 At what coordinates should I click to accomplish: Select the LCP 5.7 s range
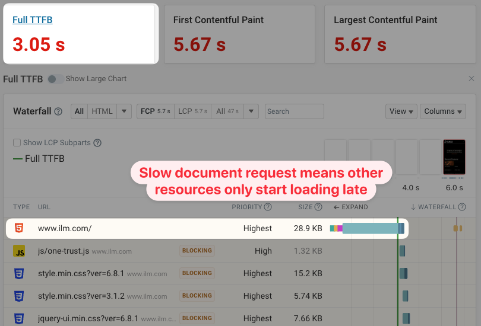pyautogui.click(x=192, y=111)
